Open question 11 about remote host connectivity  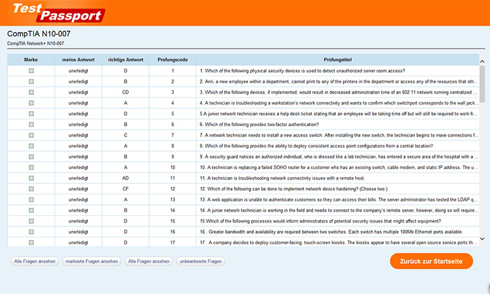point(282,178)
